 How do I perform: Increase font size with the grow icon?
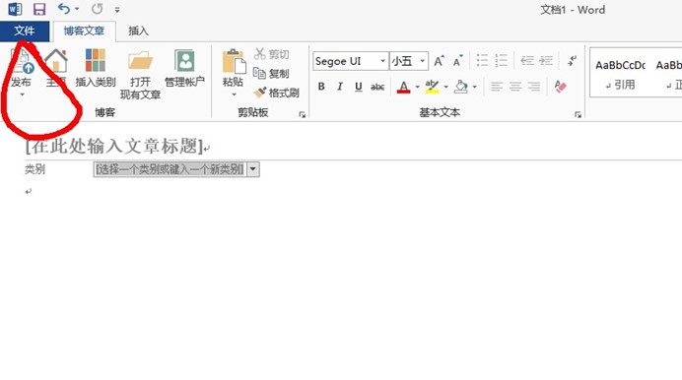click(x=439, y=61)
